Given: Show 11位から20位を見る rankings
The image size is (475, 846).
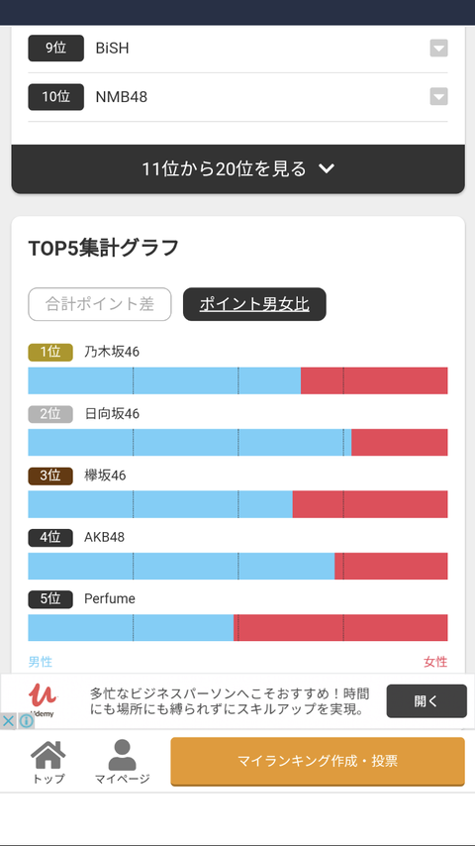Looking at the screenshot, I should 237,168.
